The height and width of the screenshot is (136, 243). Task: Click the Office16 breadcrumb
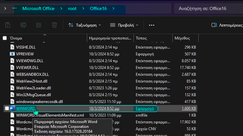pos(98,8)
